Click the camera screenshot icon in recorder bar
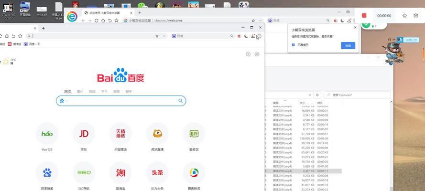 [x=416, y=16]
